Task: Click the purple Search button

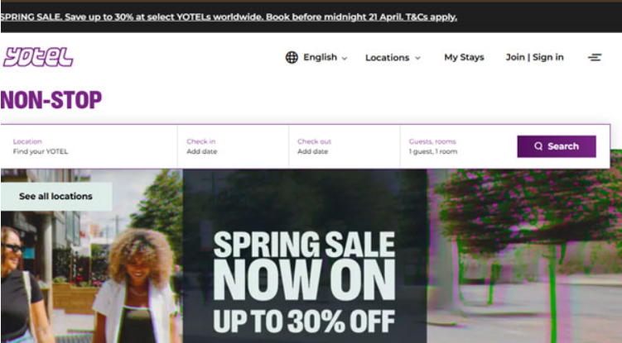Action: [556, 146]
